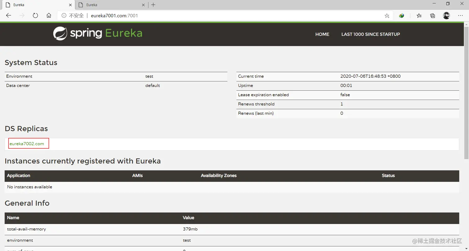Open the favorites list icon
469x251 pixels.
coord(419,15)
